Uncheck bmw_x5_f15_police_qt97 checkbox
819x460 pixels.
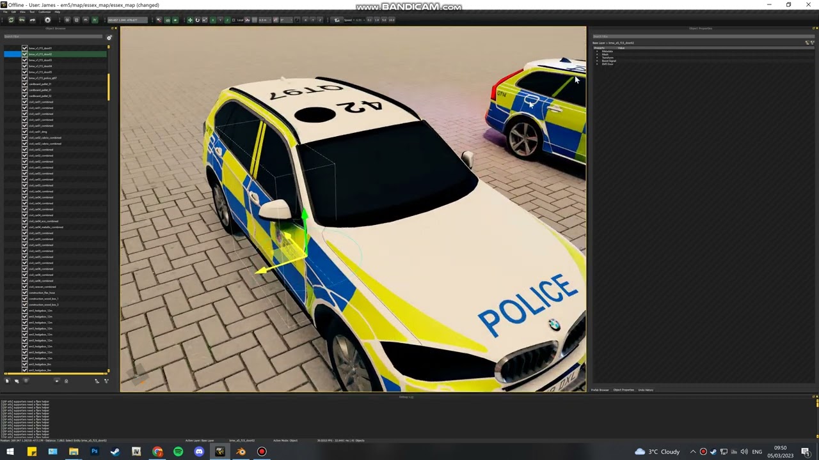pyautogui.click(x=24, y=78)
